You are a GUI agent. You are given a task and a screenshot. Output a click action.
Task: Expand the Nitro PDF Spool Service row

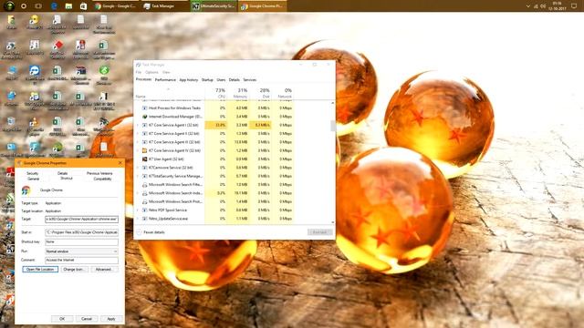(x=138, y=210)
